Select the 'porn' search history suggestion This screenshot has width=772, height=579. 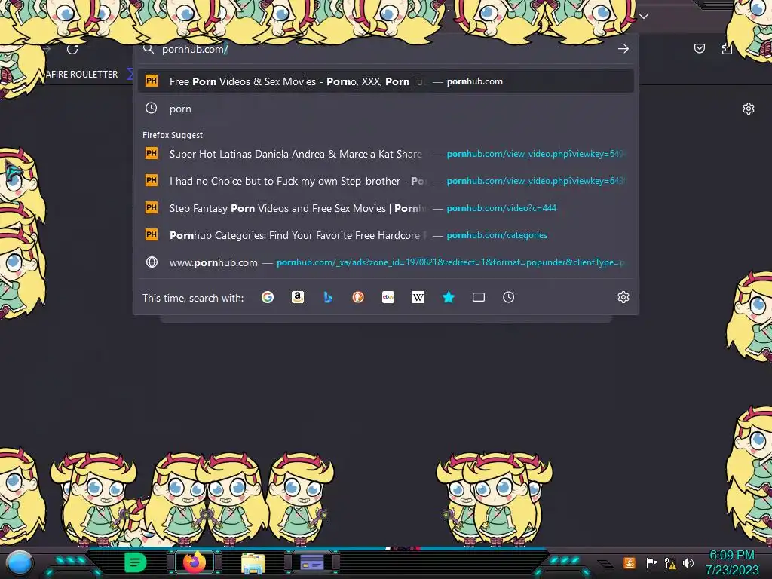(x=386, y=109)
